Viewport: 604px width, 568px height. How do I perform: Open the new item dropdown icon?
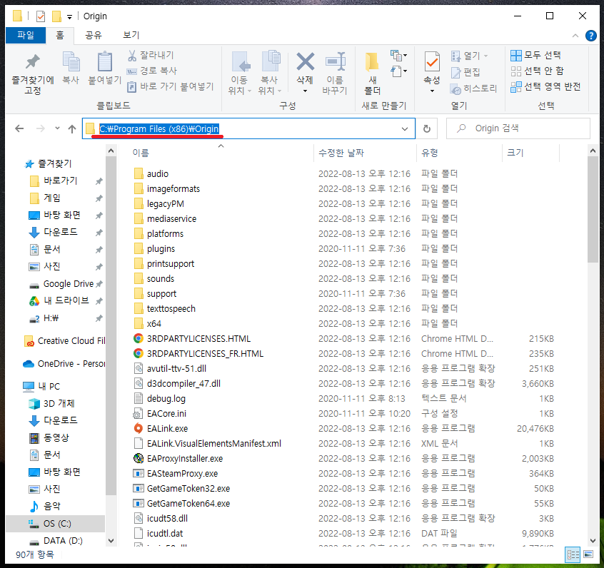tap(398, 56)
